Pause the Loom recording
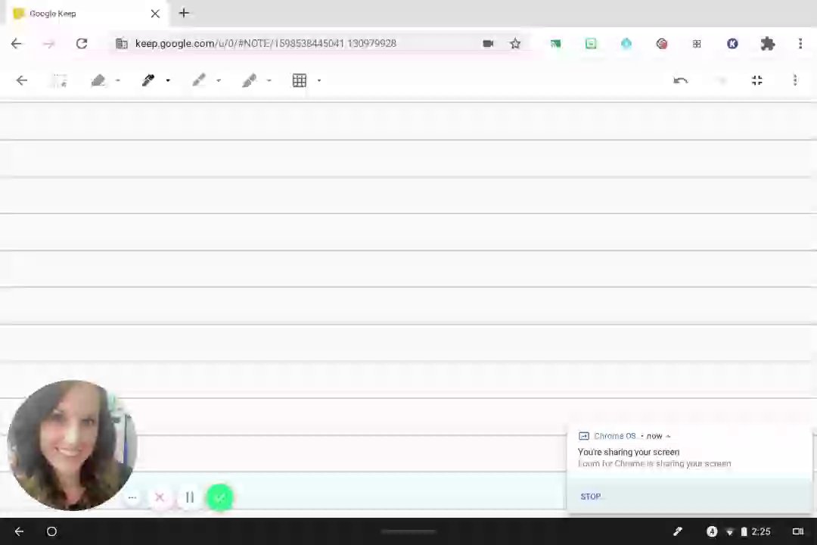817x545 pixels. pos(190,497)
